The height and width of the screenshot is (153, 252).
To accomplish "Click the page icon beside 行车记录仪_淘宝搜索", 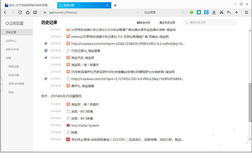I will pyautogui.click(x=68, y=51).
